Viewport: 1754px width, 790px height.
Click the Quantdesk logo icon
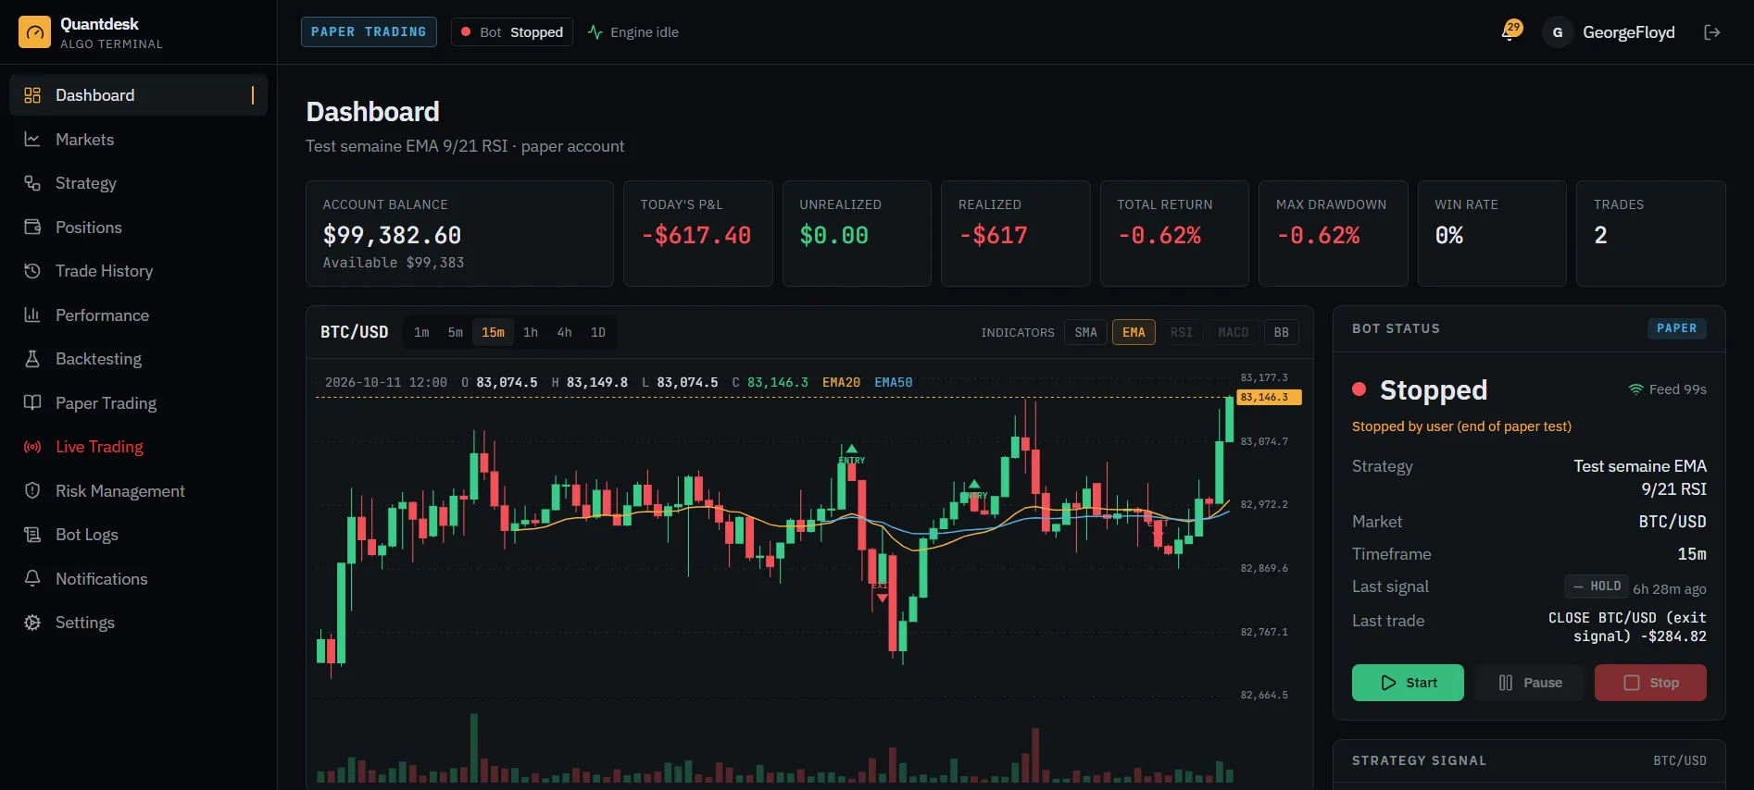coord(34,32)
